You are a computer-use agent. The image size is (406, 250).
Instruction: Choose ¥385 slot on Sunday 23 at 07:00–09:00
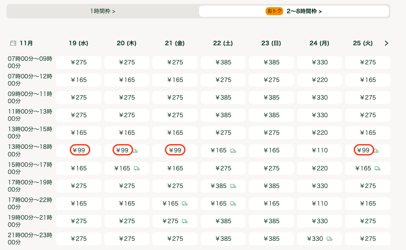[x=271, y=62]
